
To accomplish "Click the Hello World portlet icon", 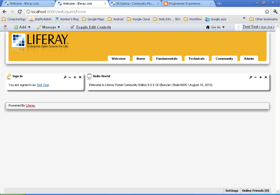I will (89, 76).
